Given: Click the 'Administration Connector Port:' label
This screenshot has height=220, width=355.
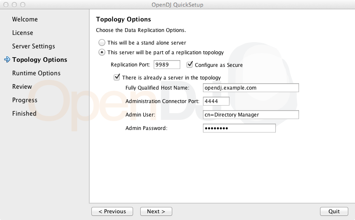Looking at the screenshot, I should 162,101.
